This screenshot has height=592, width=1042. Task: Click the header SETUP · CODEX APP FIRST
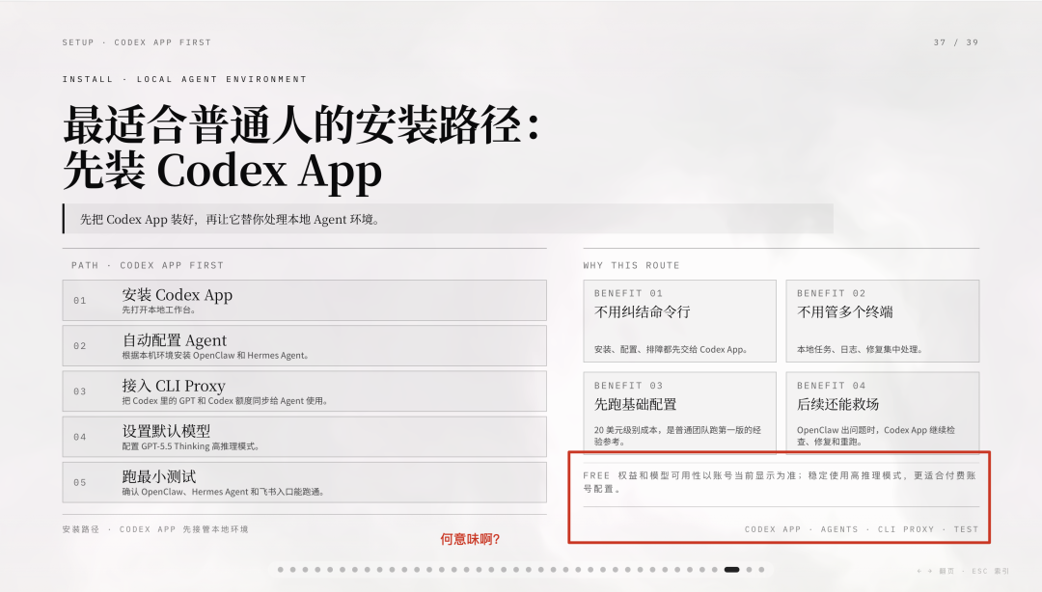137,42
